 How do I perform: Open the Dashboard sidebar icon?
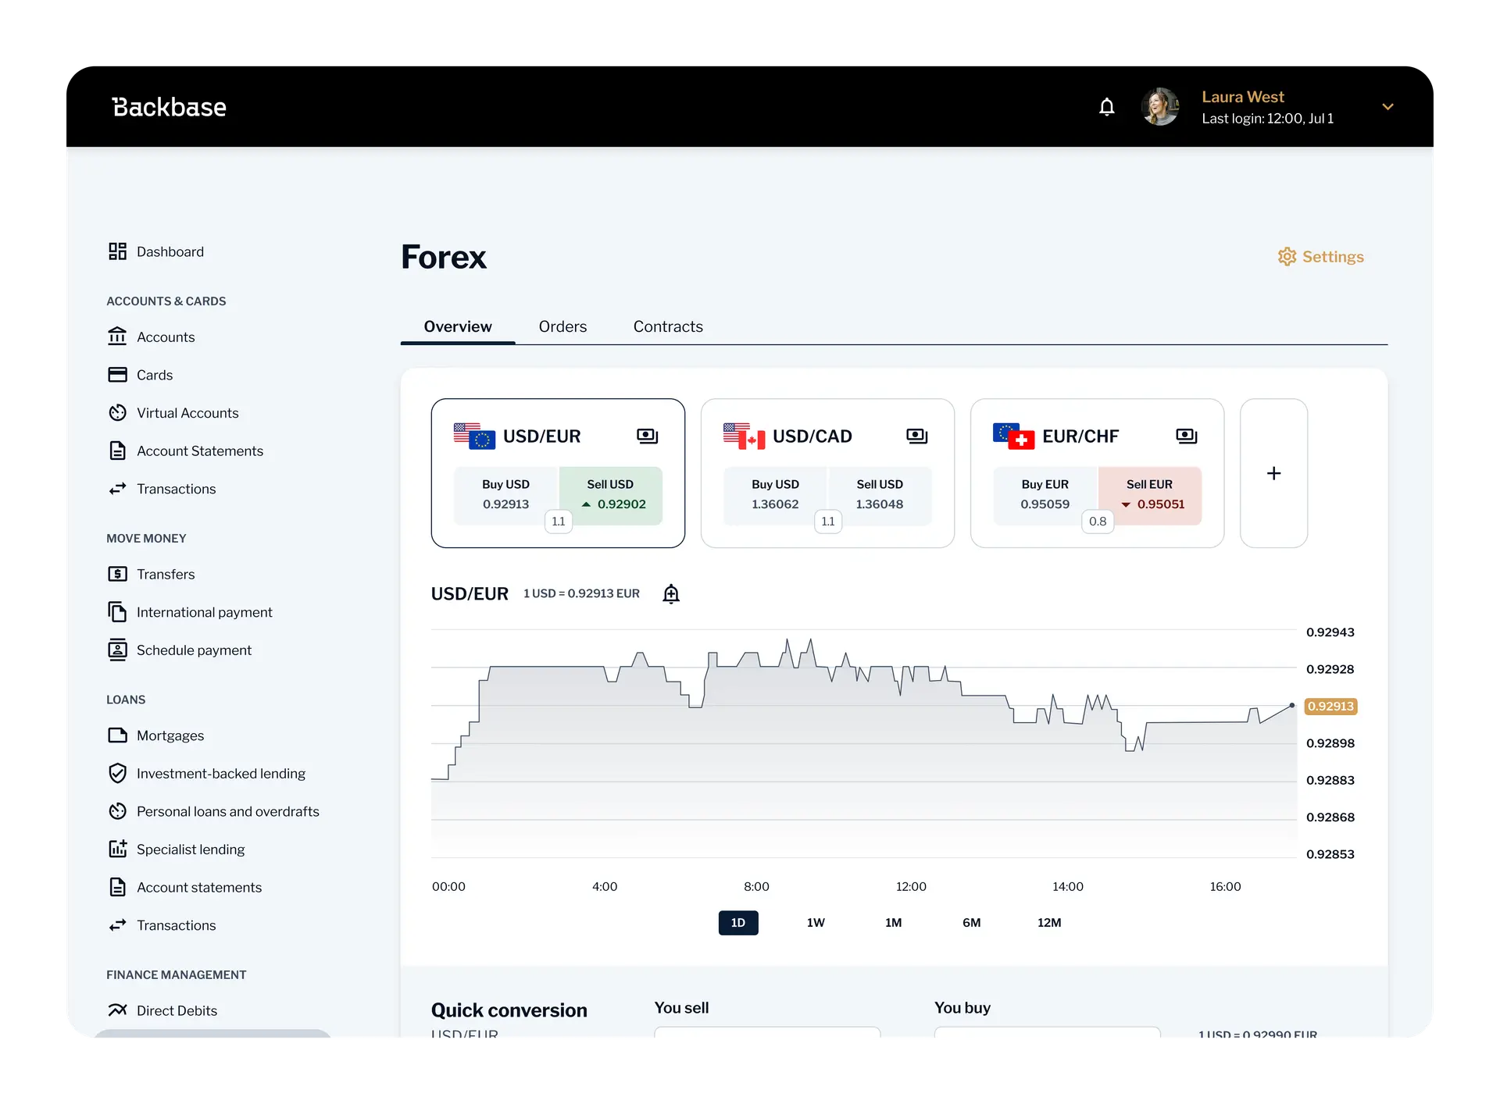pyautogui.click(x=117, y=251)
